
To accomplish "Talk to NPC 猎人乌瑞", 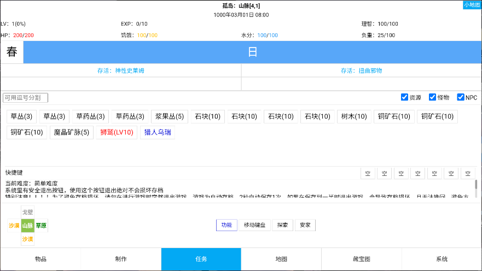I will [158, 133].
